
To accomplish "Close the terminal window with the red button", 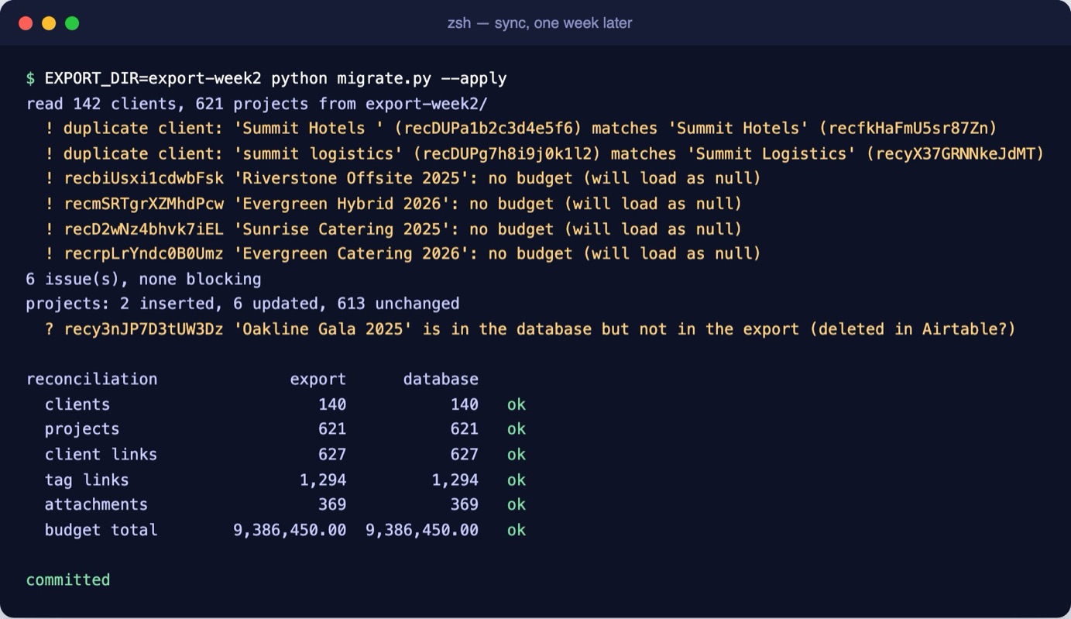I will [26, 23].
